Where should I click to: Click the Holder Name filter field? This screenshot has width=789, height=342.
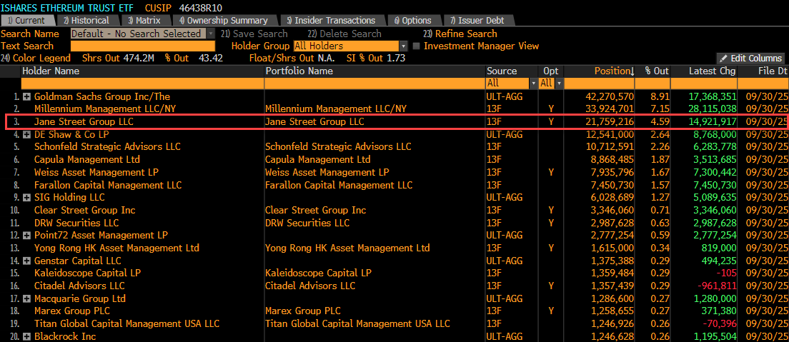pos(143,83)
